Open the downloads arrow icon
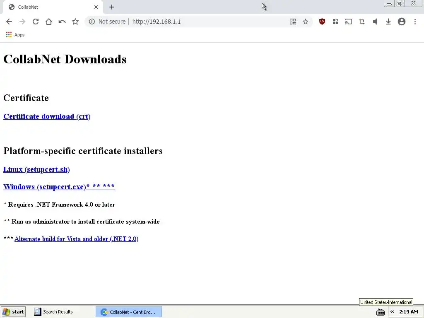The width and height of the screenshot is (424, 318). point(388,22)
